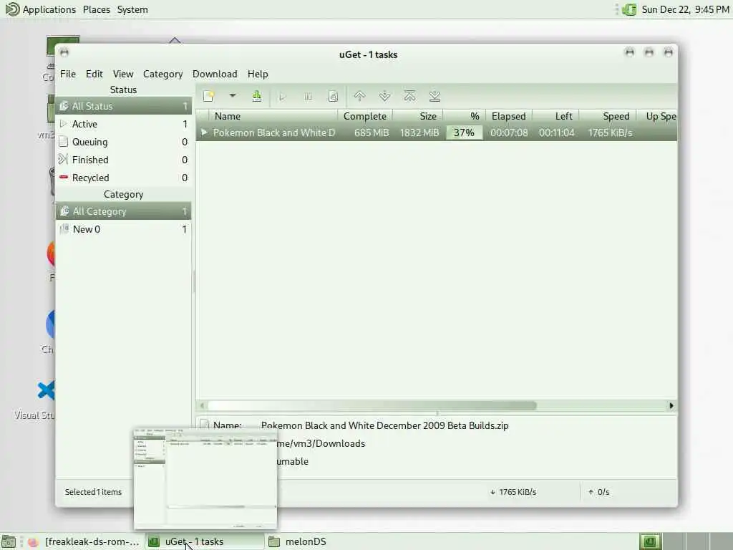
Task: Open the Edit menu
Action: coord(94,74)
